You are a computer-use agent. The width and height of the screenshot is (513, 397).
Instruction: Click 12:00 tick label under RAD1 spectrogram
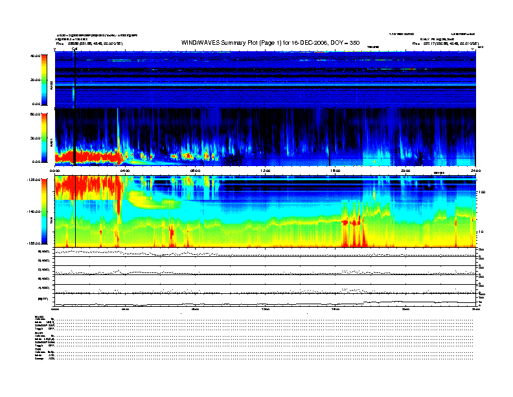(266, 171)
